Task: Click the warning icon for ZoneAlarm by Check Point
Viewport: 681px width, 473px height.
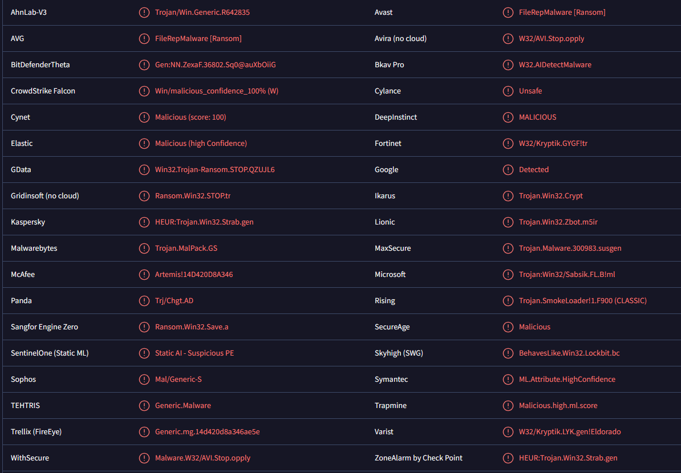Action: (508, 458)
